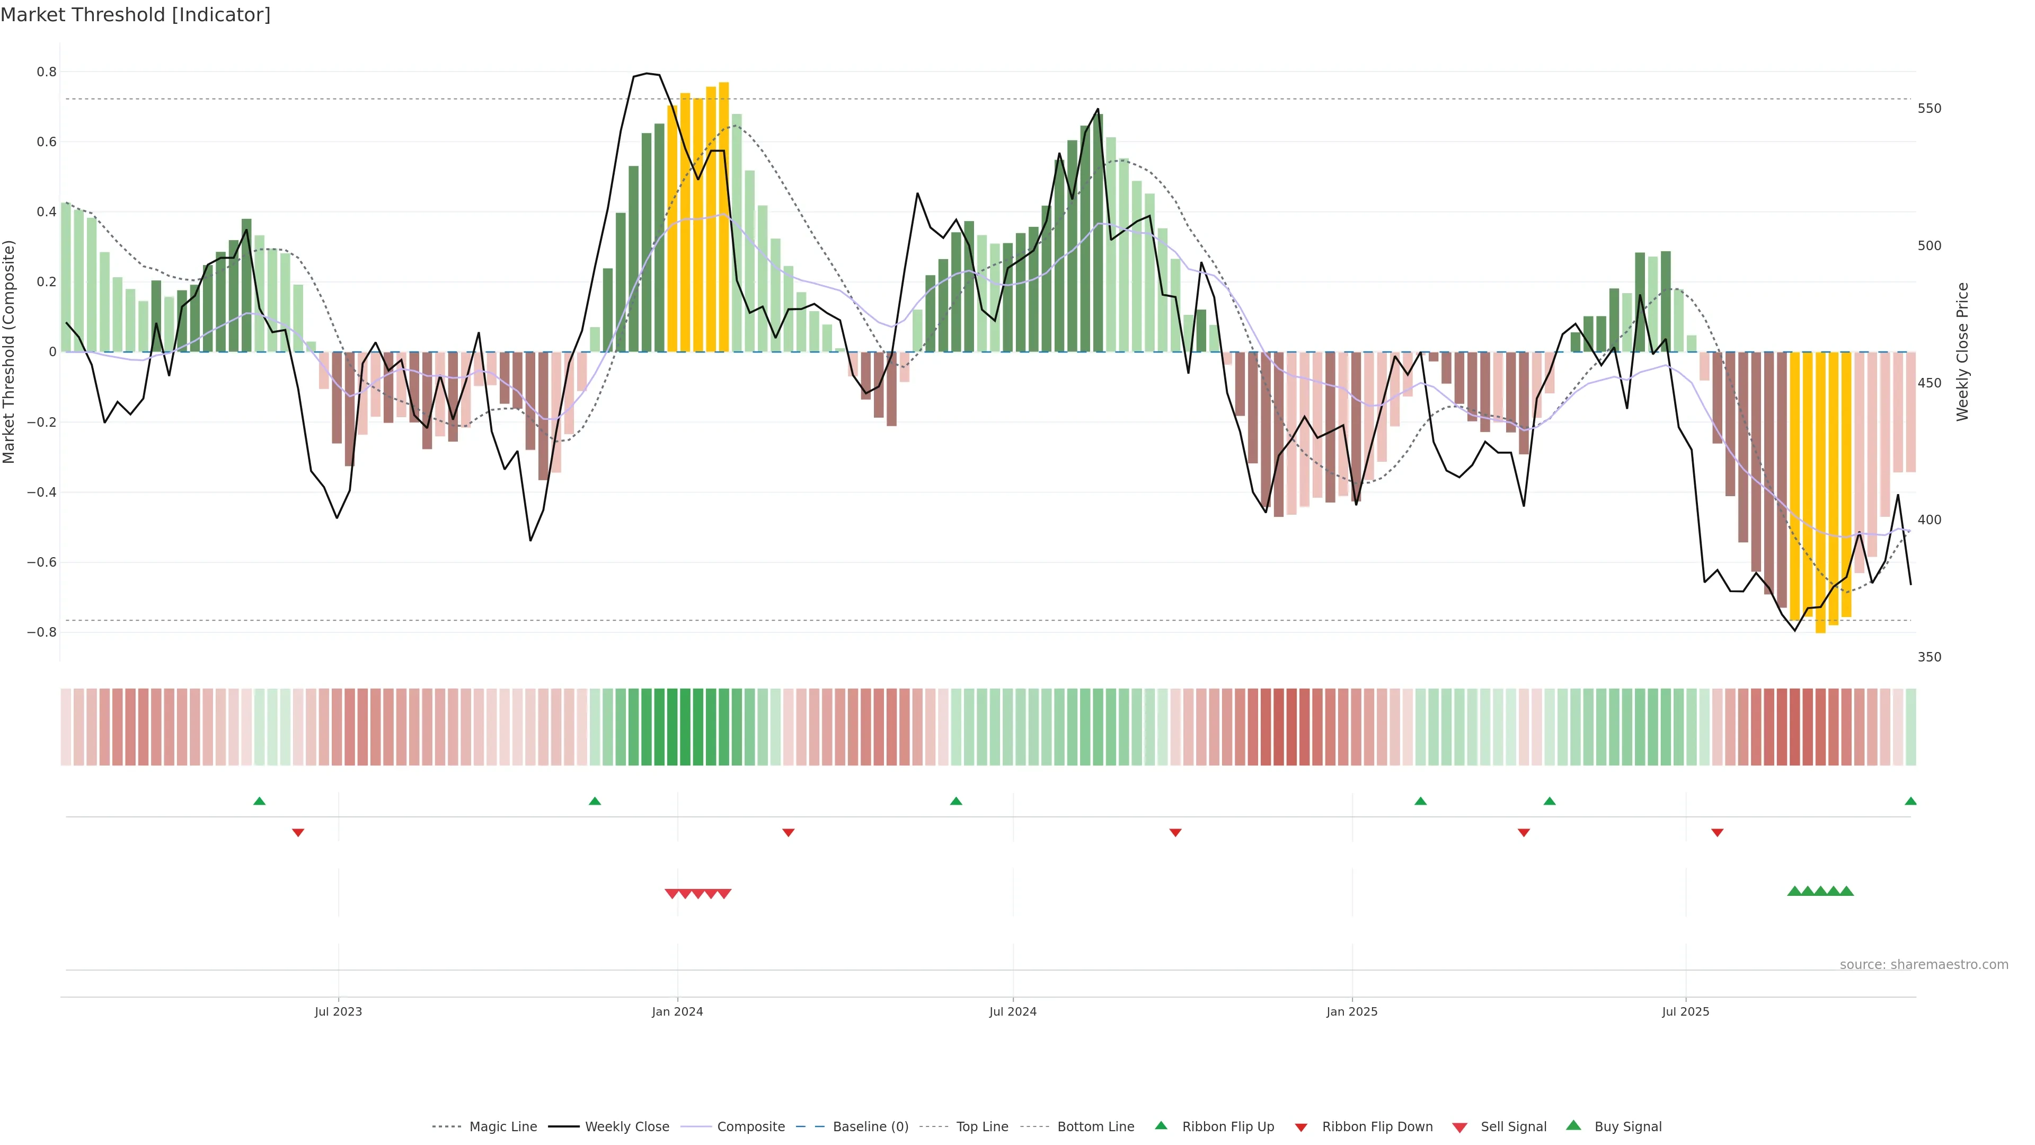
Task: Click the ribbon flip up marker near Jul 2023
Action: tap(259, 801)
